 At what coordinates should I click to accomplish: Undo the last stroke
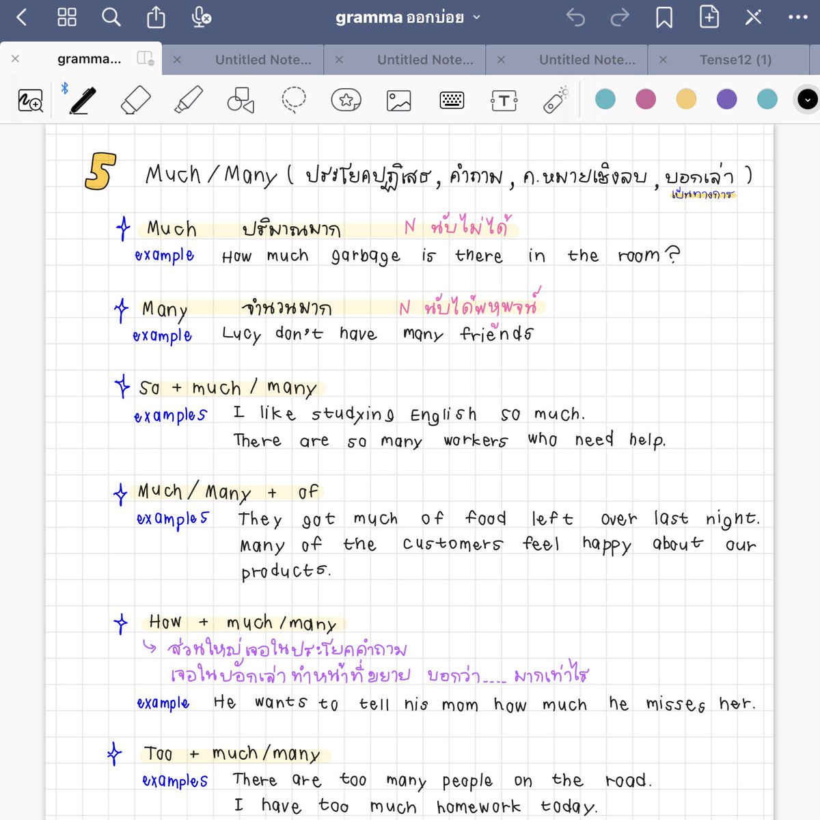coord(575,17)
